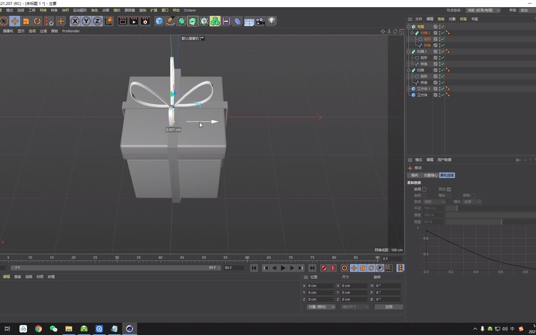Switch to the 对象轴心 tab
Image resolution: width=536 pixels, height=335 pixels.
431,175
